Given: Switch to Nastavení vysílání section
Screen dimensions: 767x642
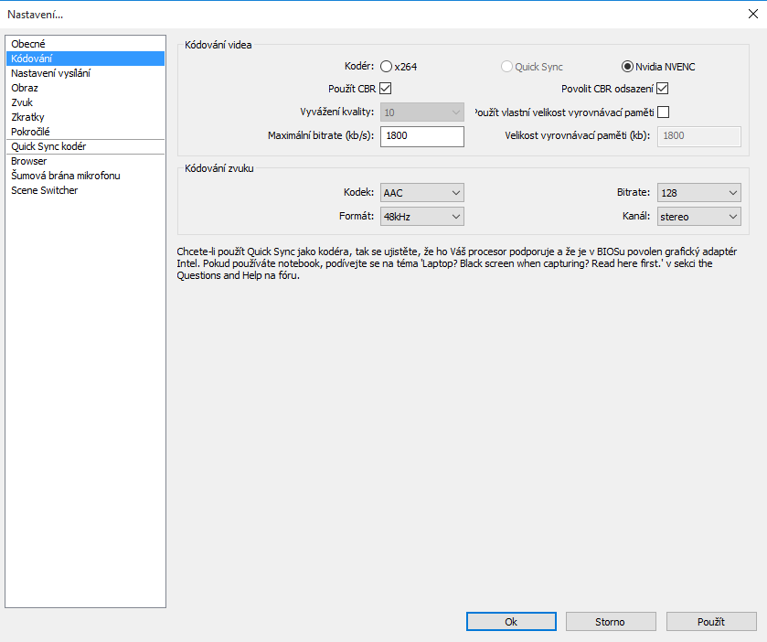Looking at the screenshot, I should click(x=50, y=73).
